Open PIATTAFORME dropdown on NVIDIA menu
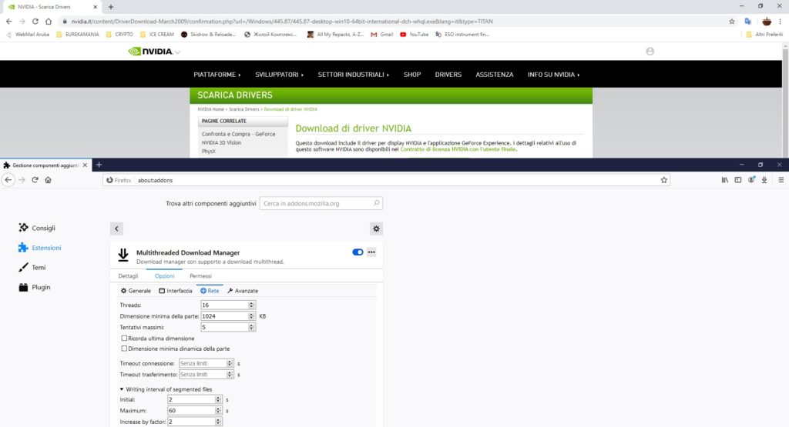789x427 pixels. [x=217, y=75]
